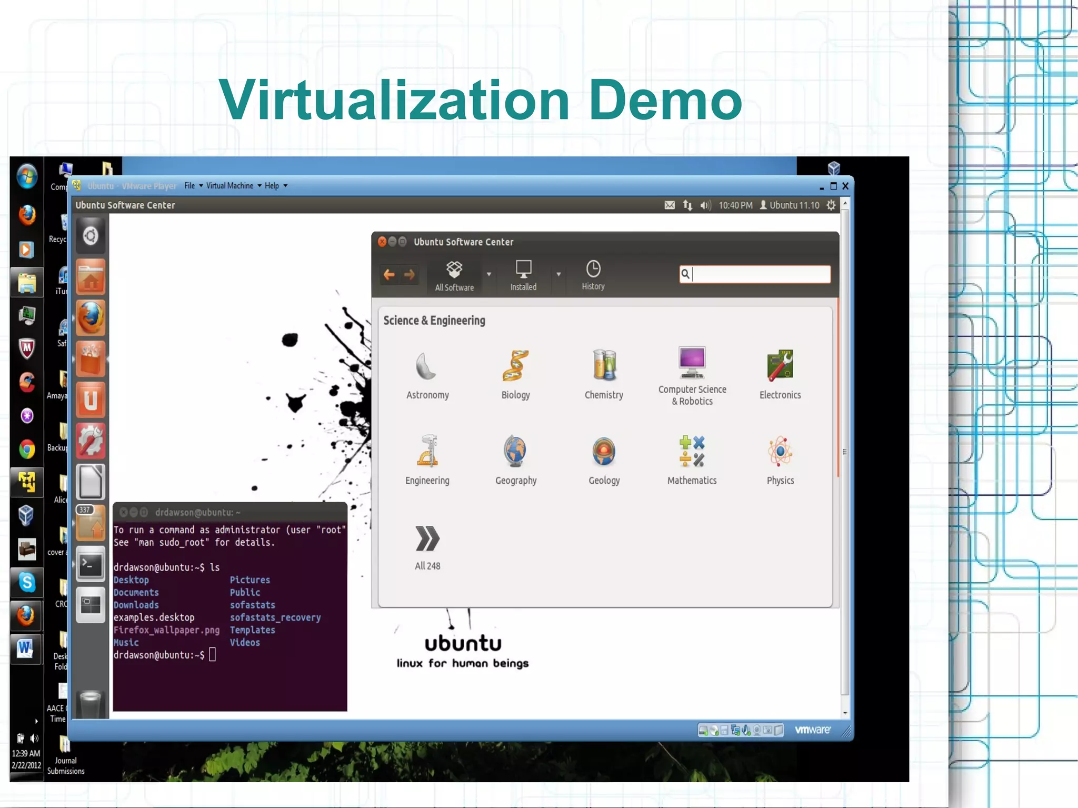Expand All Software dropdown arrow
Viewport: 1078px width, 808px height.
489,274
